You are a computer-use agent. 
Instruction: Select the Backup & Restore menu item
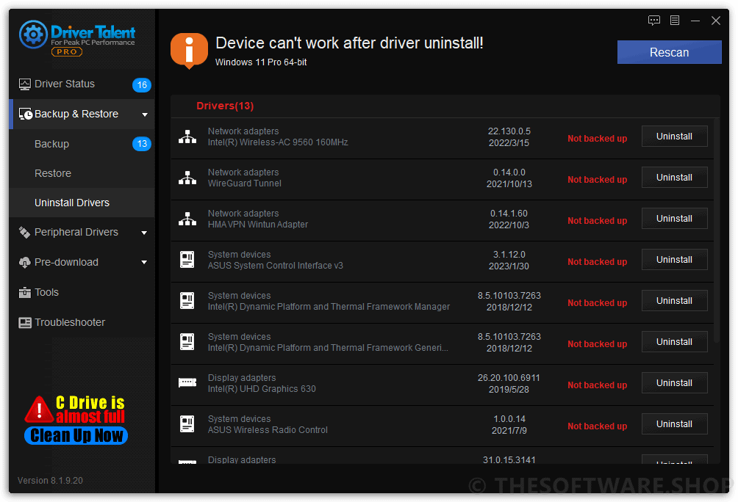click(x=82, y=114)
